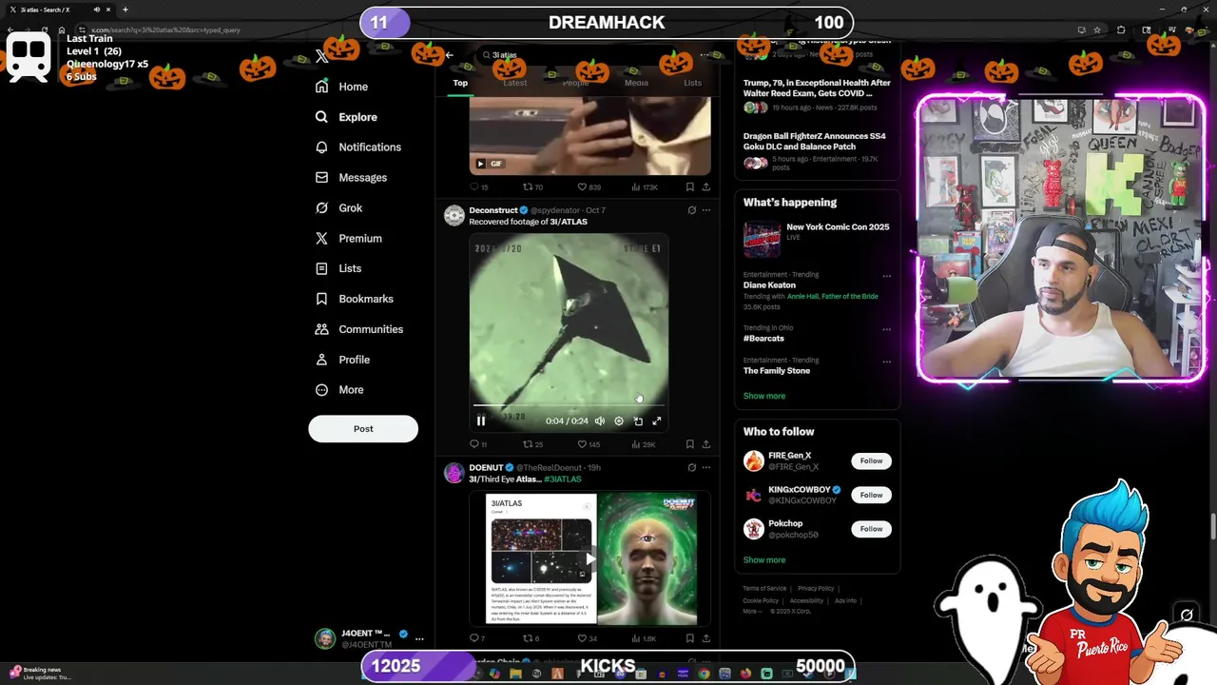Open options for The Family Stone trend
This screenshot has height=685, width=1217.
886,362
